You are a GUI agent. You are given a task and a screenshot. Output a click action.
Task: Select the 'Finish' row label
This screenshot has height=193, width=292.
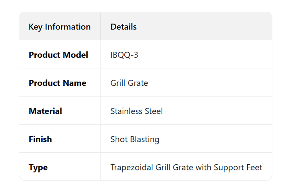pos(40,139)
